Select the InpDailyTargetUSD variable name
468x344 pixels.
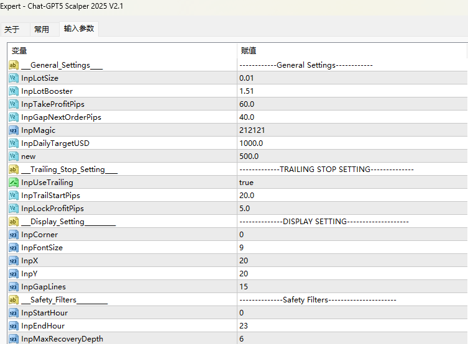55,143
